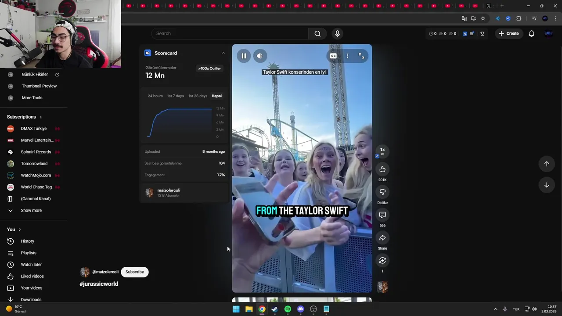Open Günlük Fikirler in the sidebar
The height and width of the screenshot is (316, 562).
tap(35, 74)
